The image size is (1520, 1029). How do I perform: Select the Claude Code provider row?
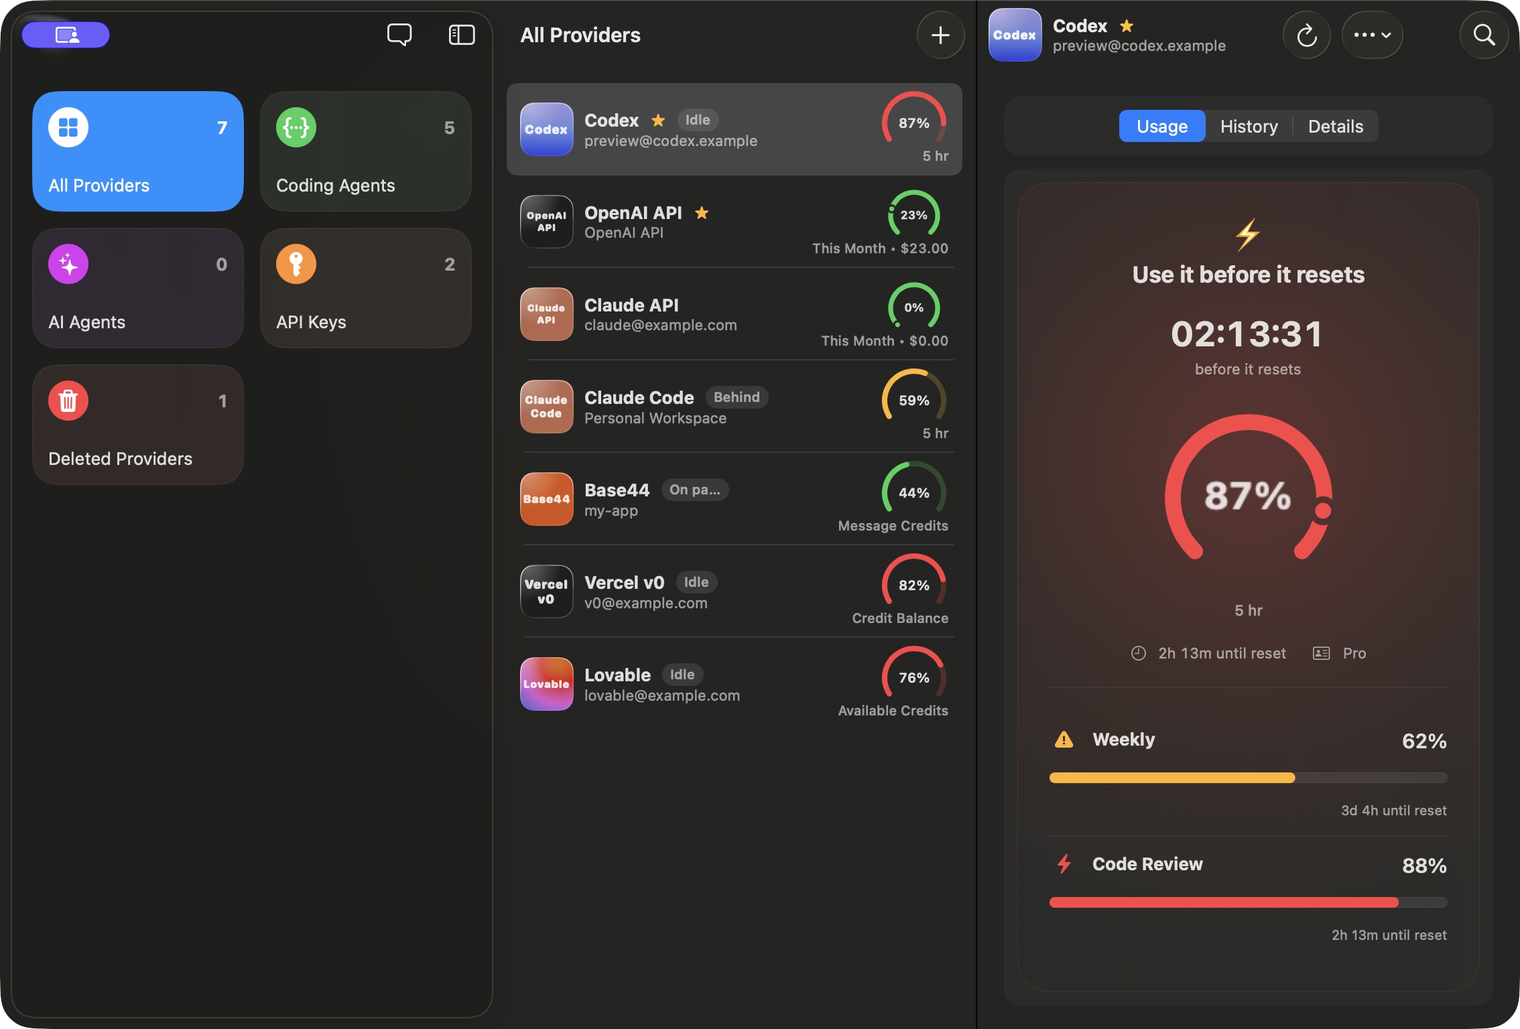point(735,407)
